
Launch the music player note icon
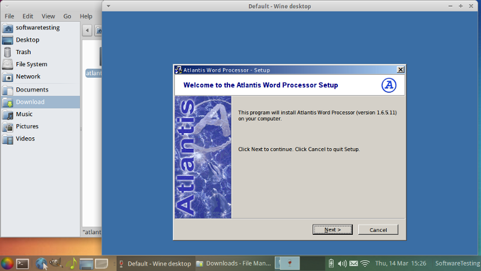[71, 264]
